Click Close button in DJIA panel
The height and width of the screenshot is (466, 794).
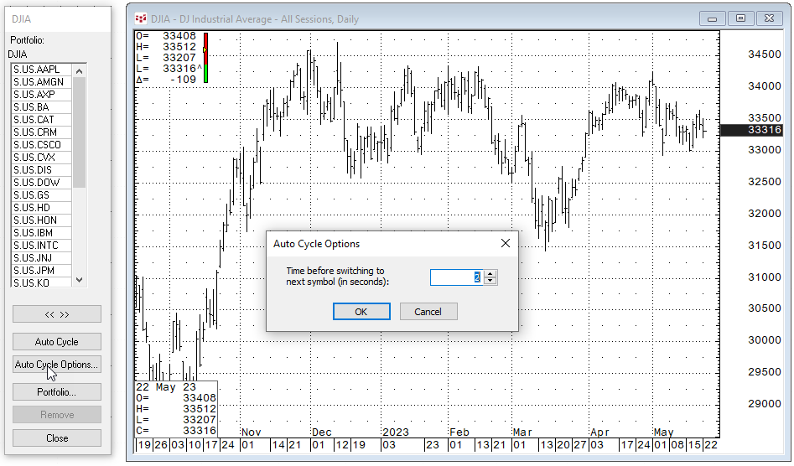click(x=56, y=438)
